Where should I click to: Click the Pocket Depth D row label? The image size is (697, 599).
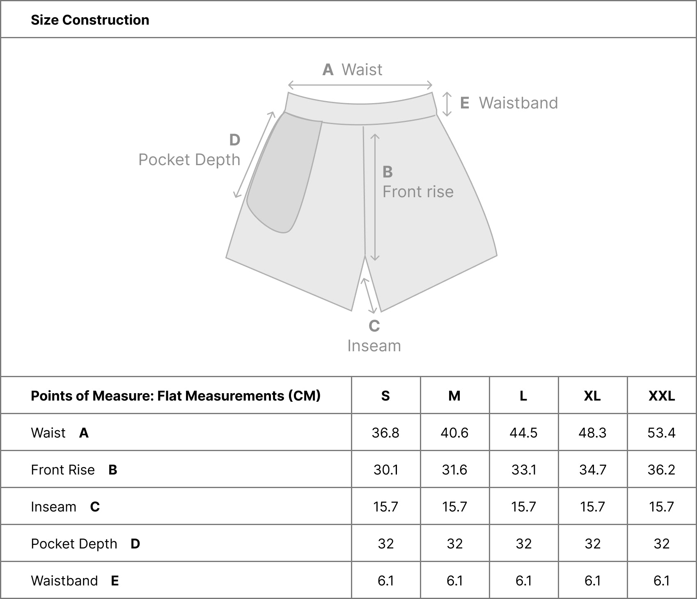point(86,544)
